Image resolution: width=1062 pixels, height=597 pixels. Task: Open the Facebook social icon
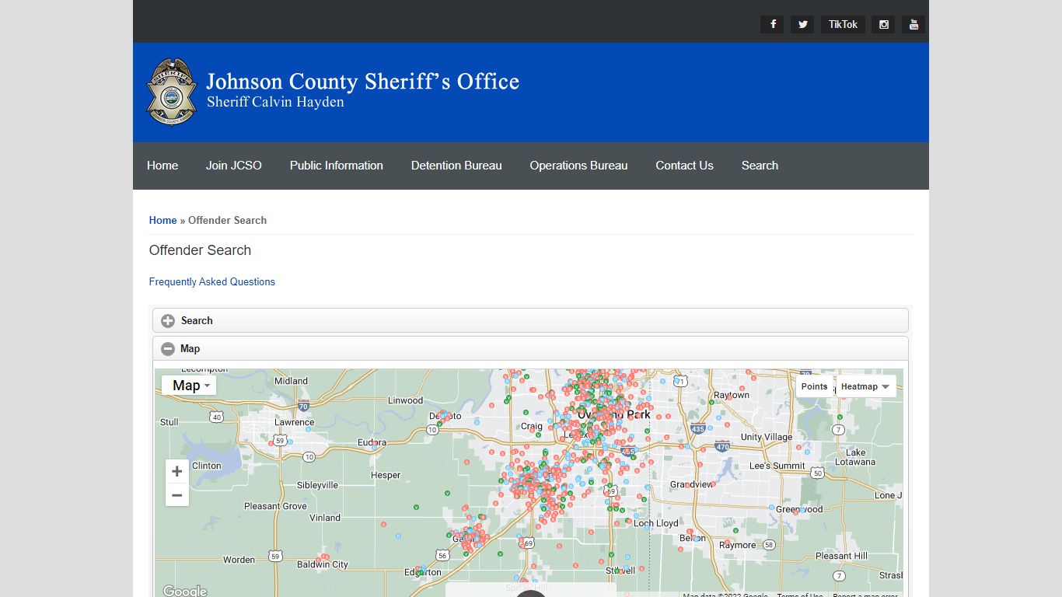coord(772,24)
